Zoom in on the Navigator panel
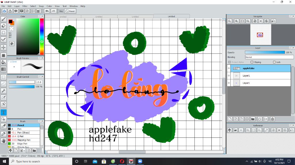Viewport: 295px width, 165px height. coord(237,21)
